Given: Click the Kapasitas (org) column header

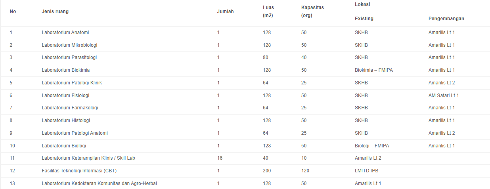Looking at the screenshot, I should point(313,11).
